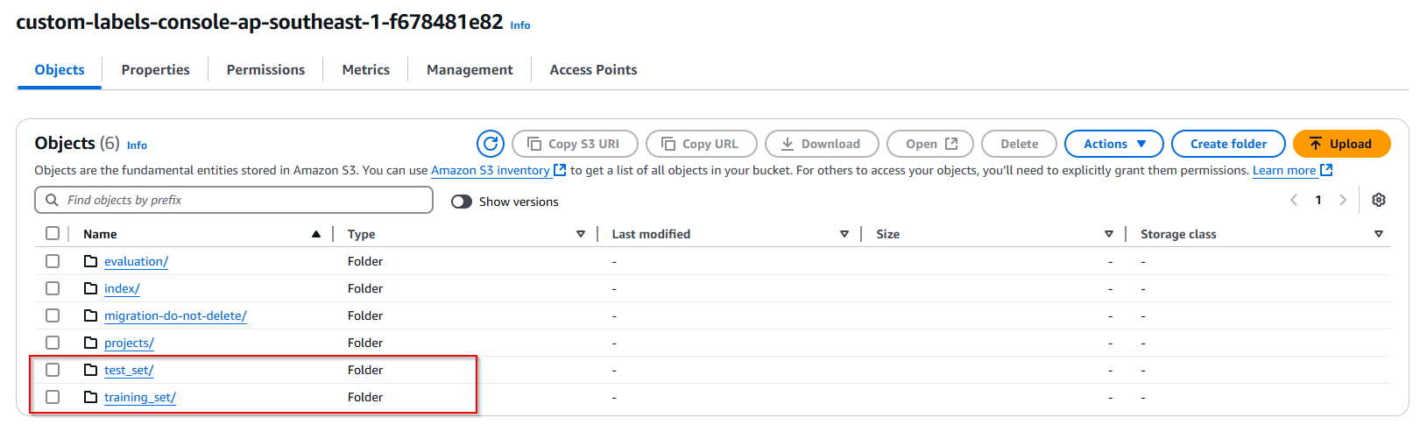Image resolution: width=1420 pixels, height=432 pixels.
Task: Click the Open button
Action: click(x=930, y=144)
